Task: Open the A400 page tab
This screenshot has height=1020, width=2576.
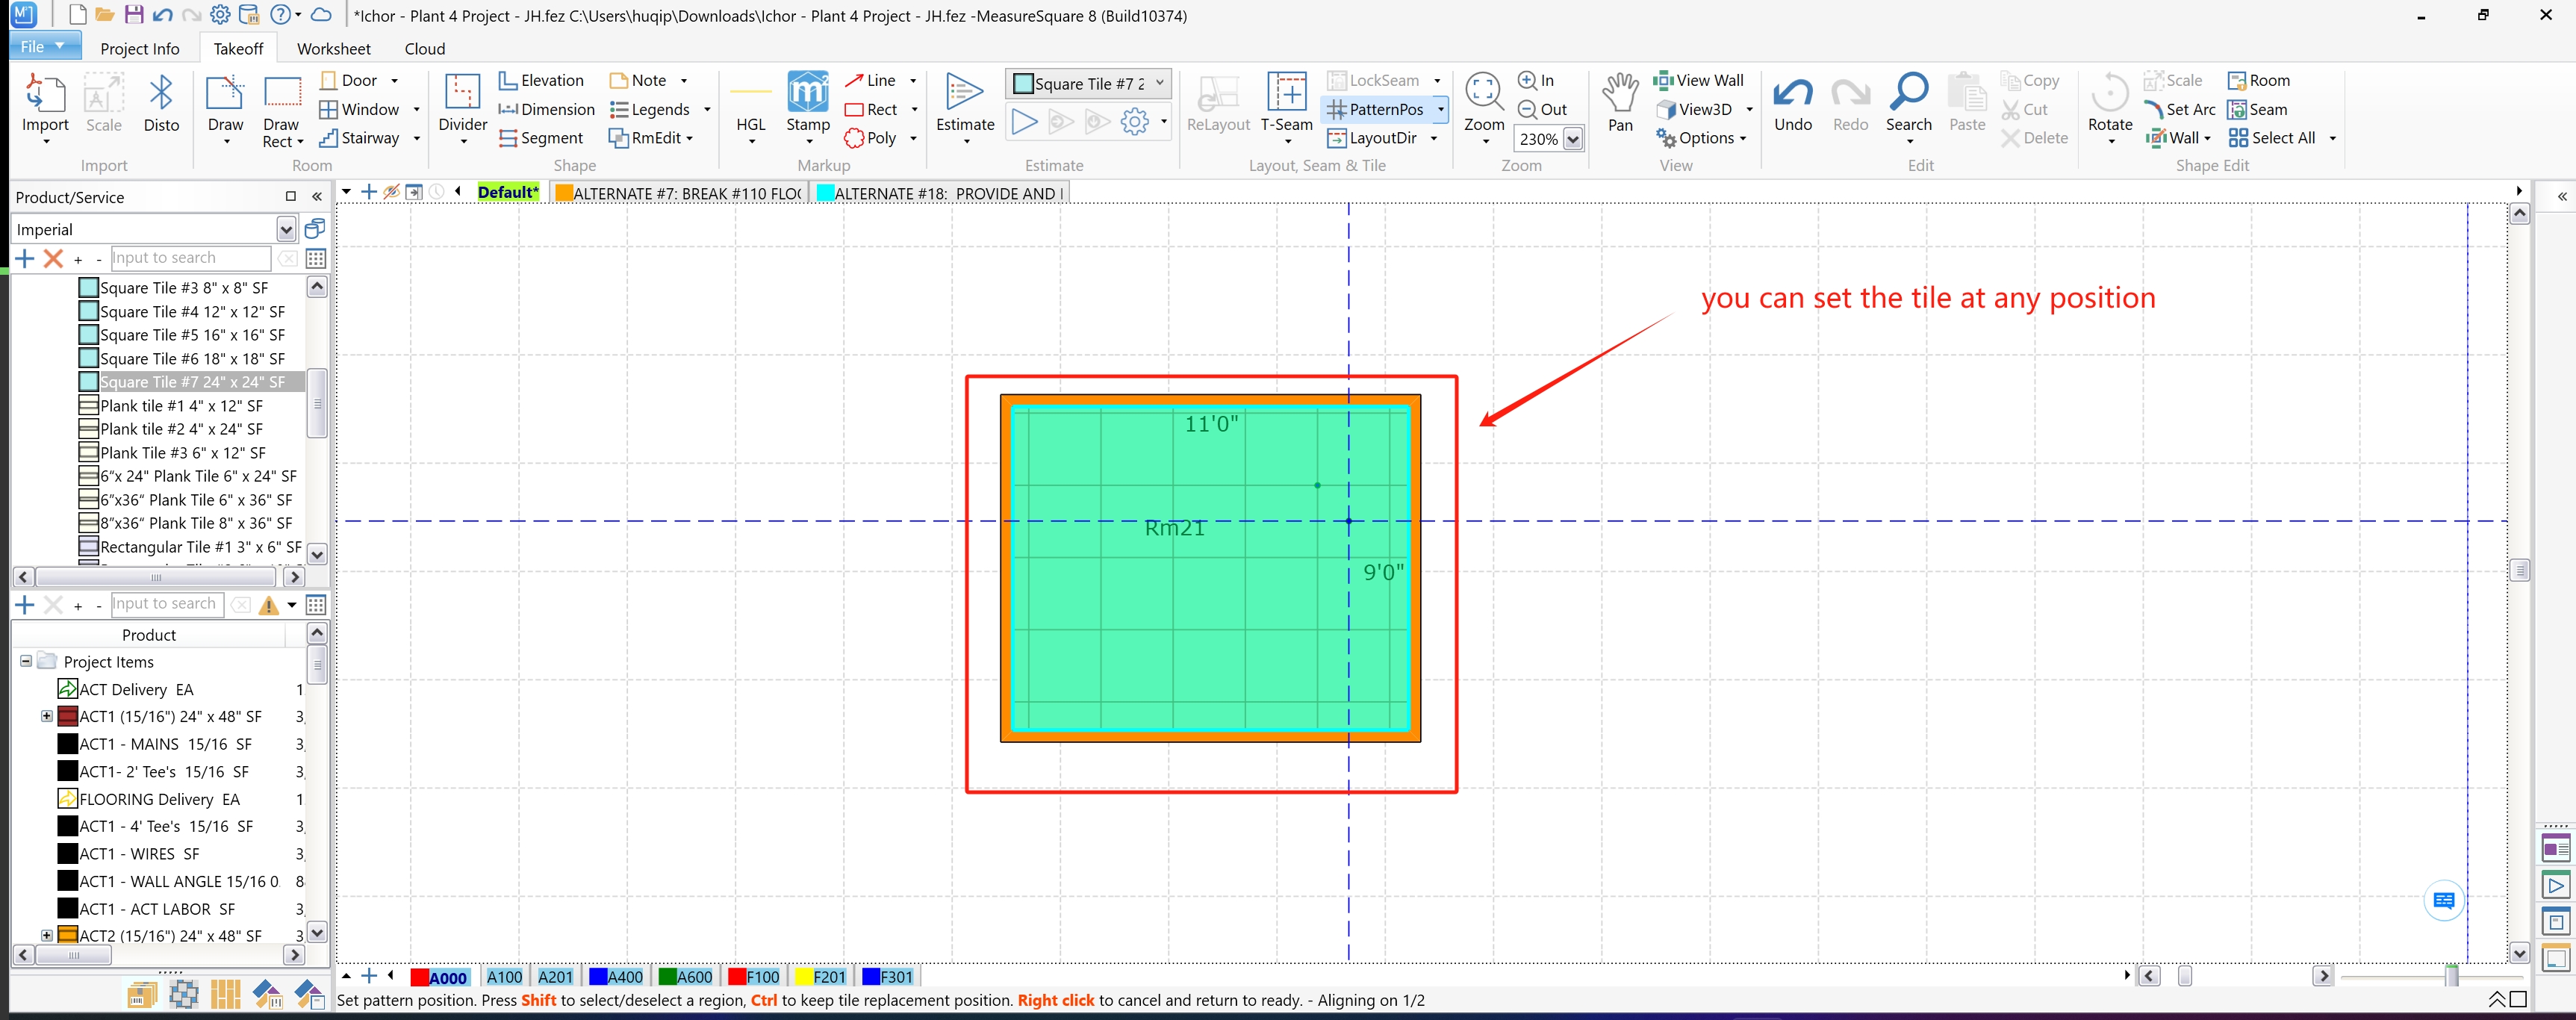Action: click(x=616, y=976)
